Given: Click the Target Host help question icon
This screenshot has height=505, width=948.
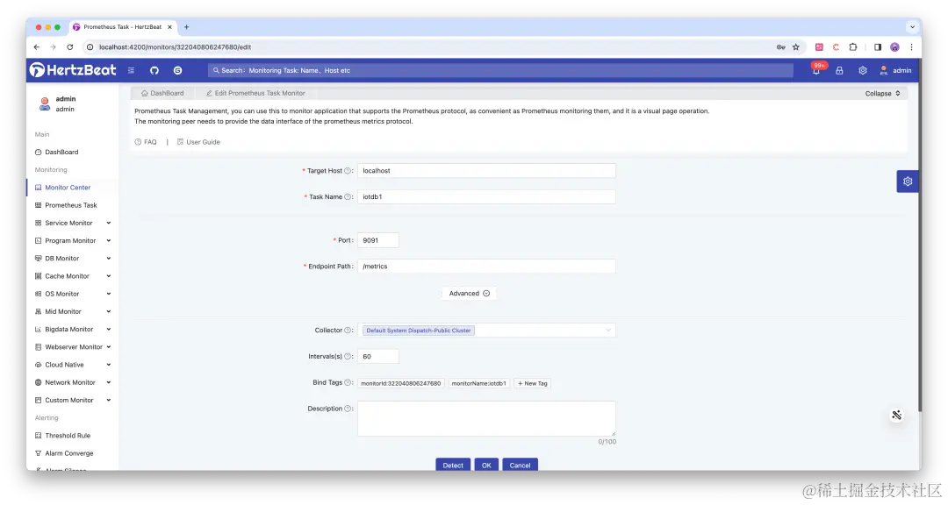Looking at the screenshot, I should point(348,171).
